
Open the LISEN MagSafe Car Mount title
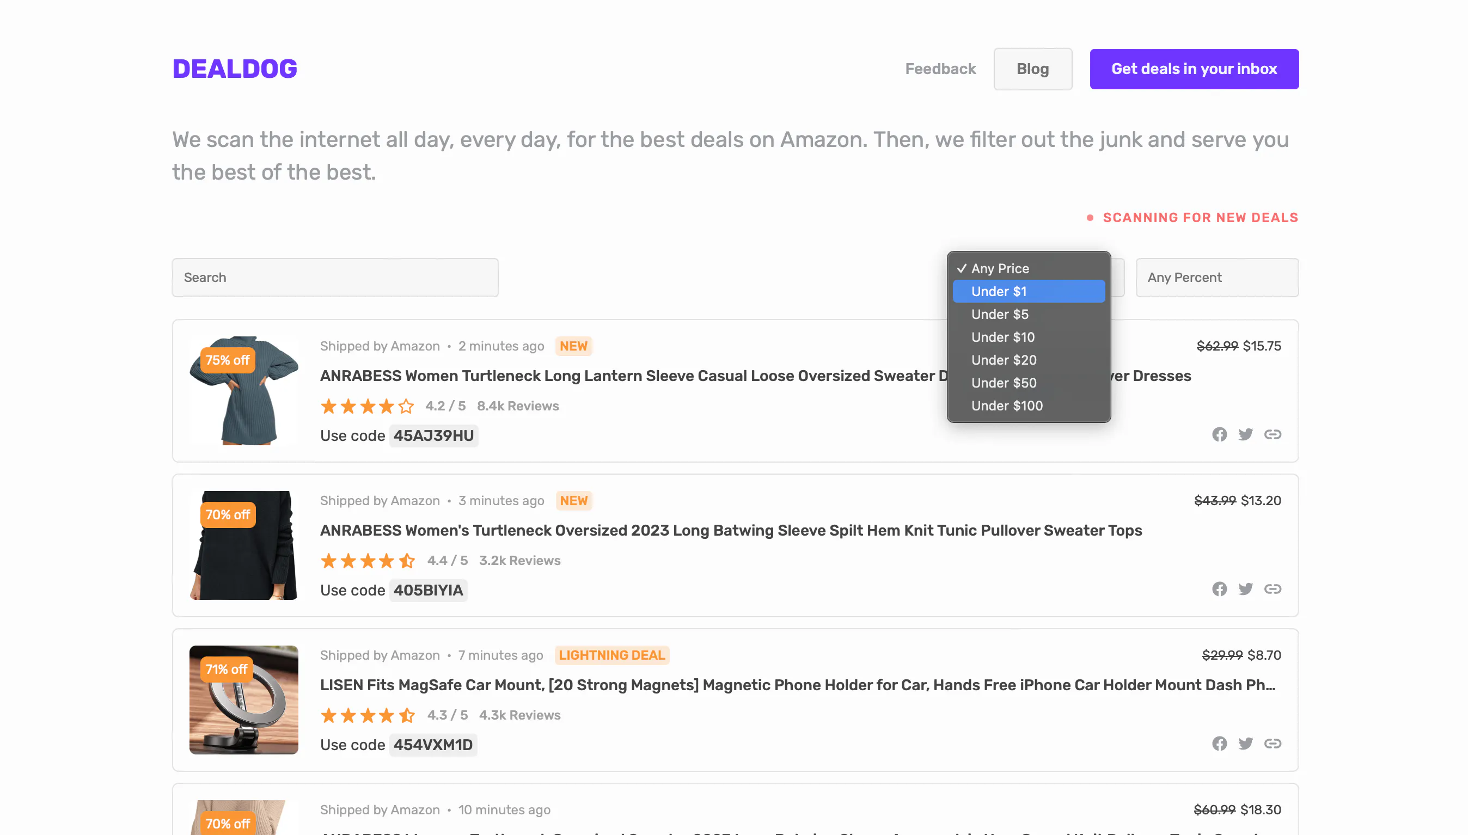tap(797, 685)
